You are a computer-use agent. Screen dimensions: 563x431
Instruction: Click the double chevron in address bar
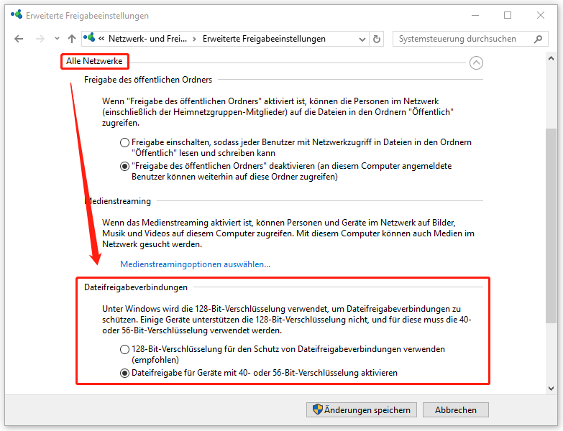[x=101, y=39]
